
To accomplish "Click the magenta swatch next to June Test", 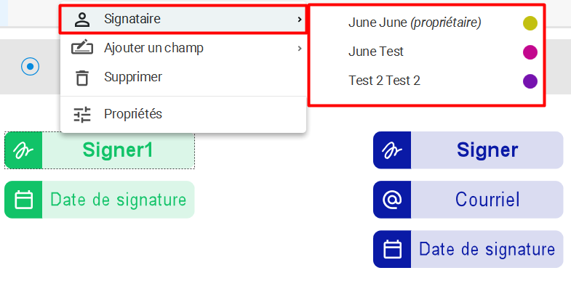I will click(530, 52).
